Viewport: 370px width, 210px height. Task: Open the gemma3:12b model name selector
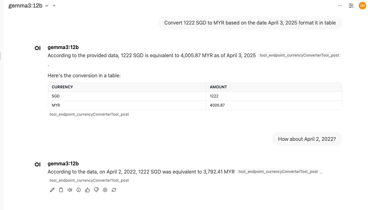click(25, 6)
